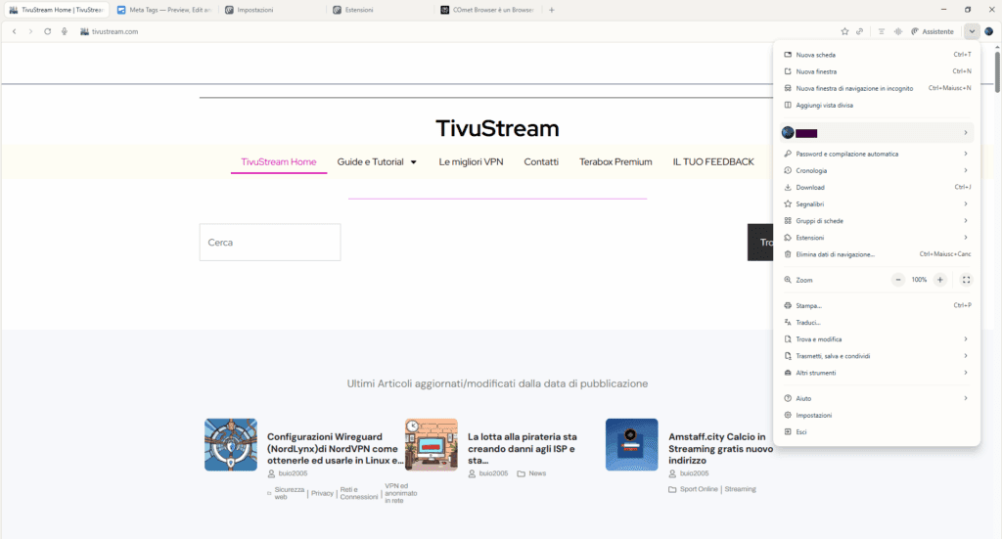
Task: Open Impostazioni from the menu
Action: [877, 415]
